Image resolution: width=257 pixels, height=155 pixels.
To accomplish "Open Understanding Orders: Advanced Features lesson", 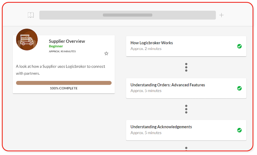I will coord(167,85).
